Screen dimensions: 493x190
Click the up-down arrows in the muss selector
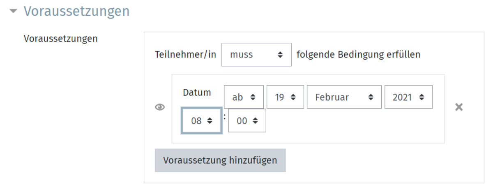pos(280,55)
